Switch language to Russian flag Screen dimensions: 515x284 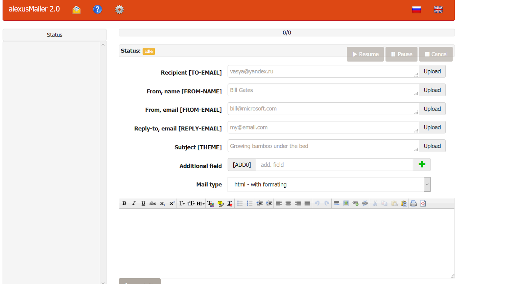[x=417, y=9]
